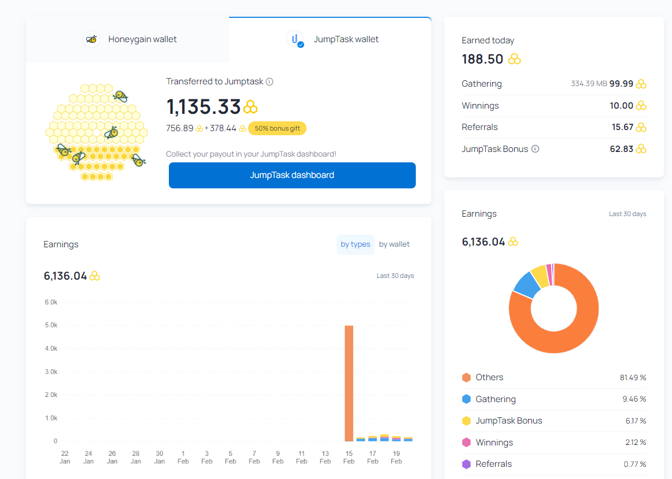The width and height of the screenshot is (672, 479).
Task: Click the Honeygain bee wallet icon
Action: tap(91, 39)
